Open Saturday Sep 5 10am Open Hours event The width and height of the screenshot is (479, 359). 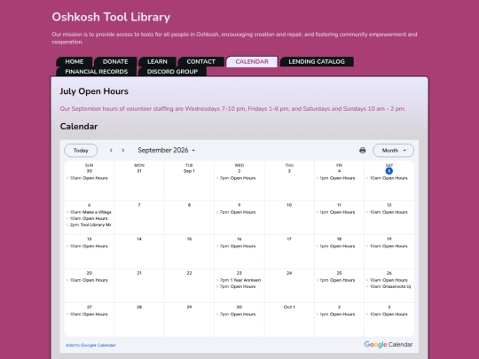[388, 178]
